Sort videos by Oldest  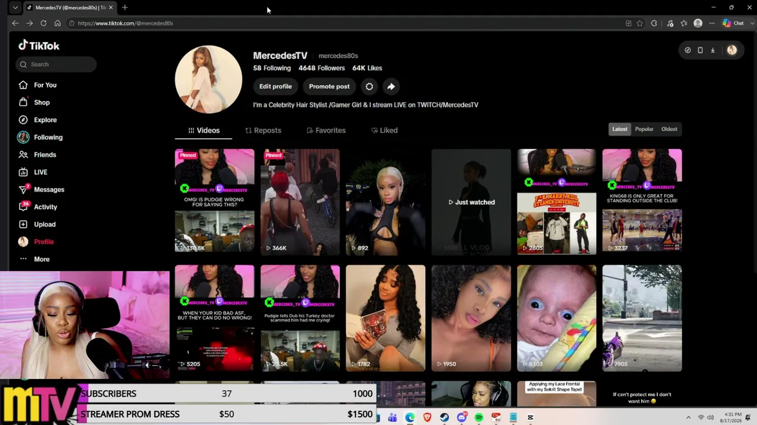(669, 129)
